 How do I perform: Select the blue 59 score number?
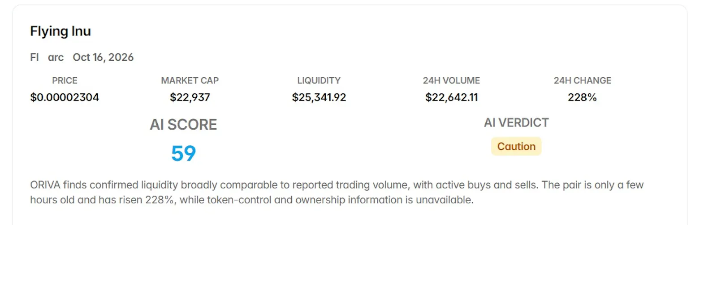pyautogui.click(x=184, y=153)
